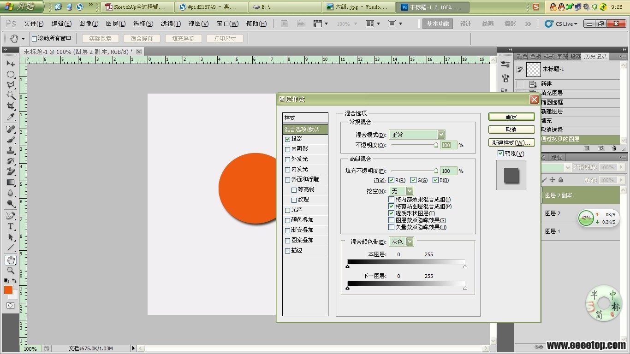Click the 取消 Cancel button
The height and width of the screenshot is (354, 630).
[x=511, y=130]
